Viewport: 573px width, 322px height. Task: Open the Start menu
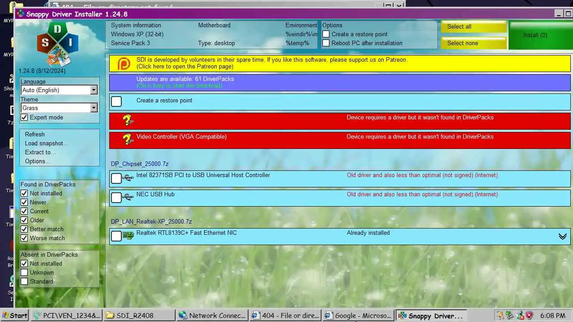[15, 315]
